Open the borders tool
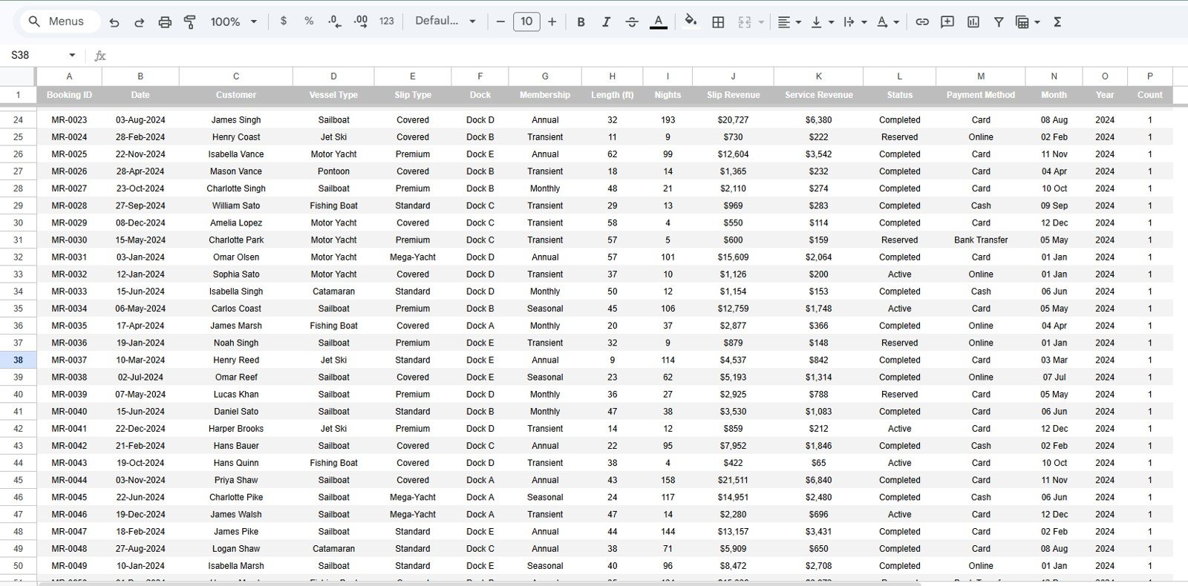 point(718,22)
